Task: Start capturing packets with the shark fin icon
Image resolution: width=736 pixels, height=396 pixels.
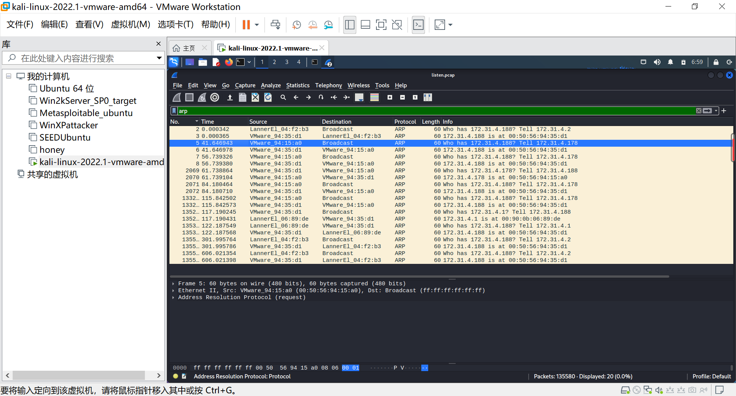Action: click(x=177, y=97)
